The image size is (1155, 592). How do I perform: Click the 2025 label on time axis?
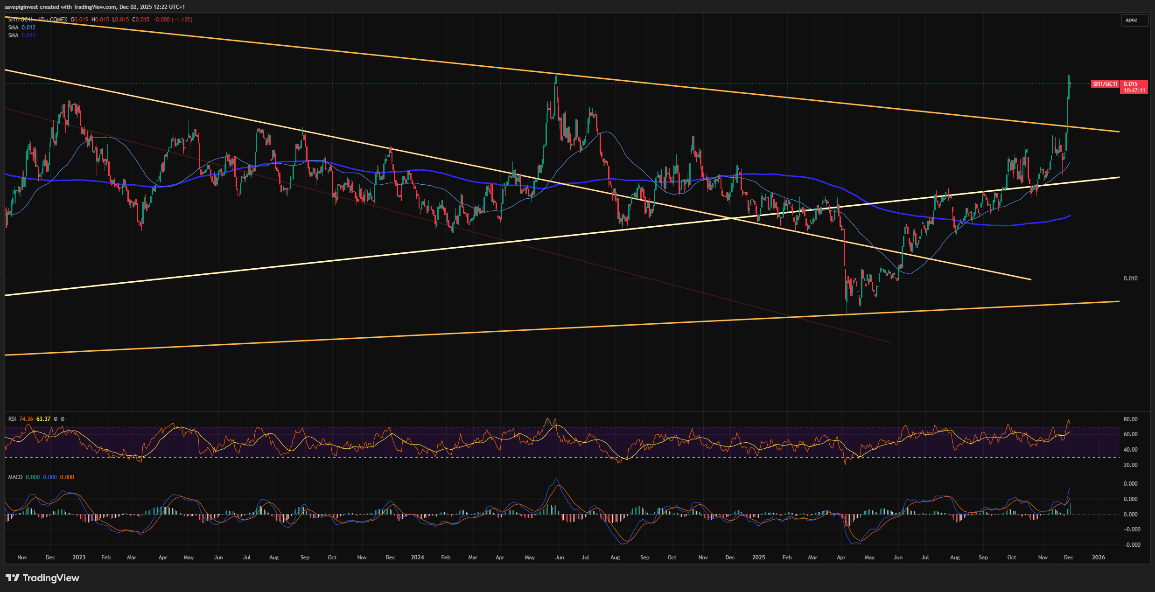pyautogui.click(x=758, y=557)
